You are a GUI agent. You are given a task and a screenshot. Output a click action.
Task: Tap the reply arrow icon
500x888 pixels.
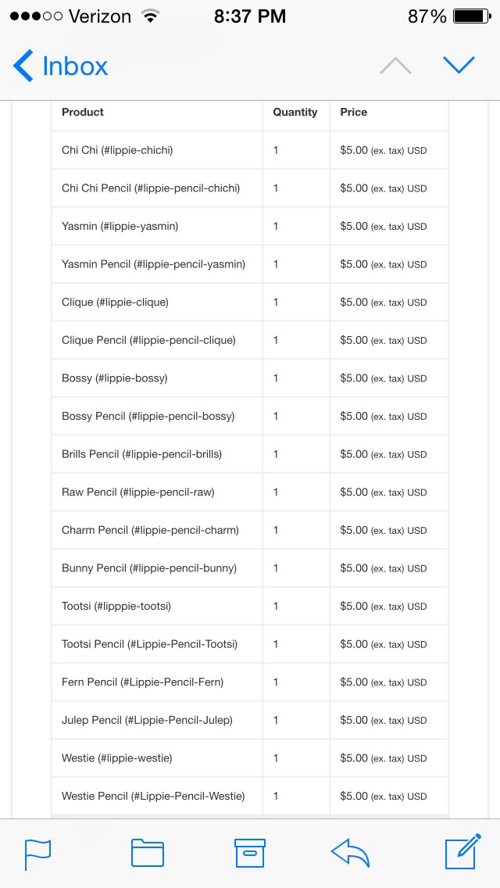click(x=351, y=853)
